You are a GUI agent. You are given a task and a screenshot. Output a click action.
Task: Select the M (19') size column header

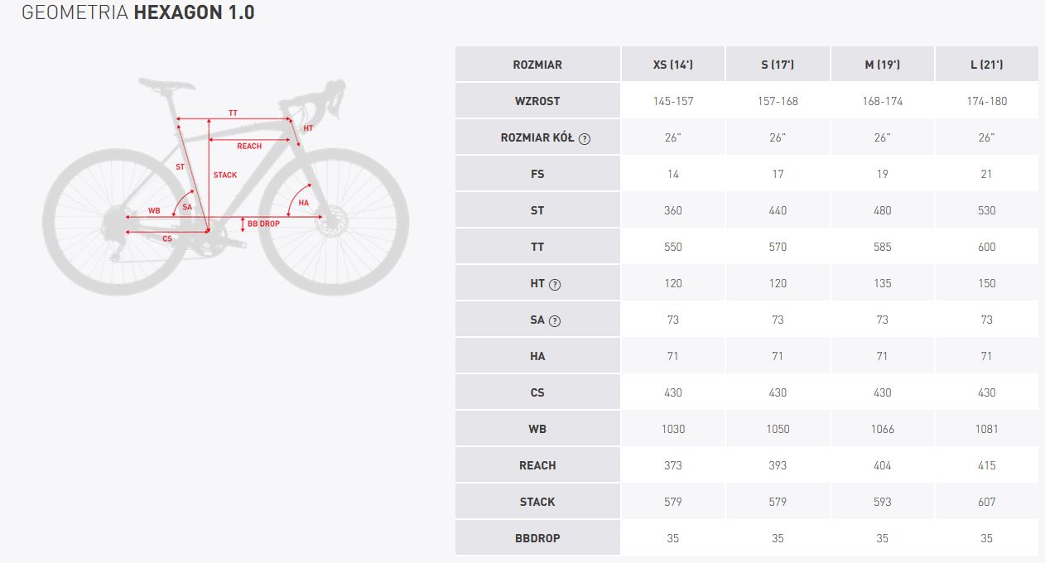click(x=882, y=65)
